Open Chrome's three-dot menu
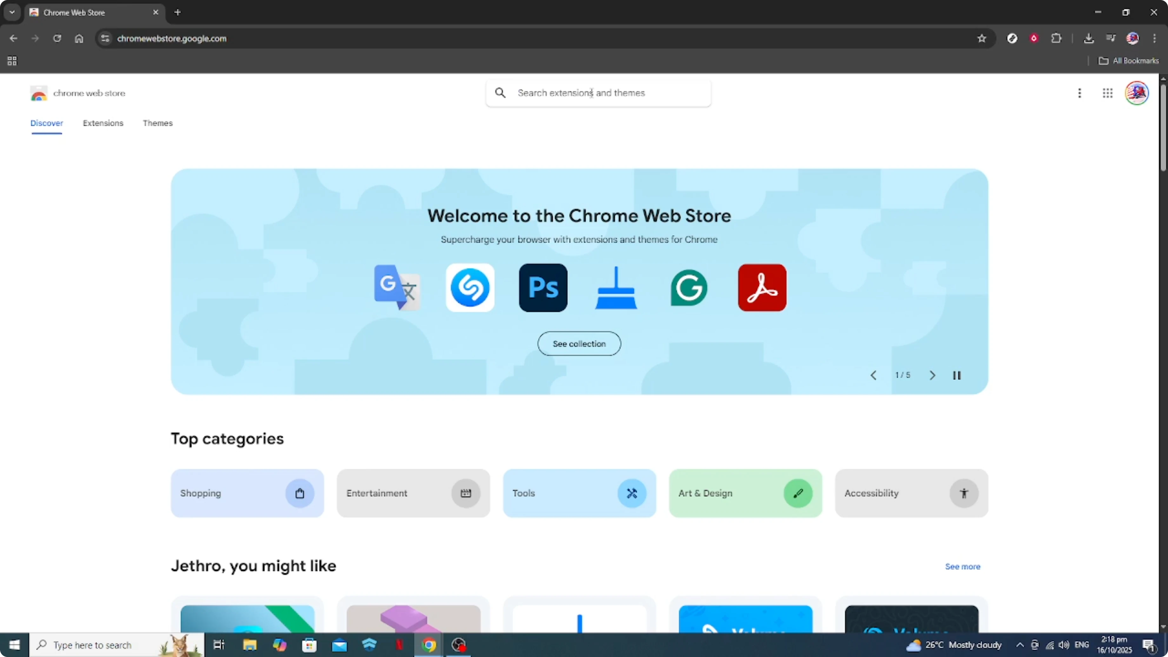Viewport: 1168px width, 657px height. [x=1155, y=38]
